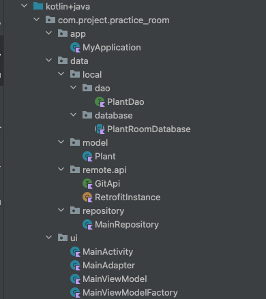This screenshot has height=299, width=266.
Task: Click the repository package folder icon
Action: click(x=75, y=210)
